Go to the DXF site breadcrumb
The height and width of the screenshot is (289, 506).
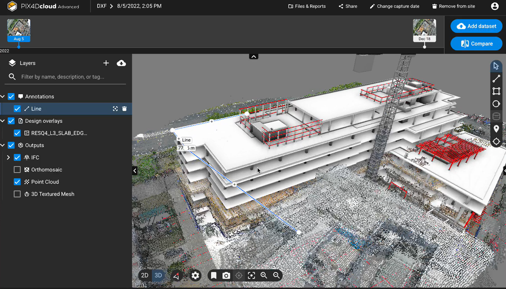point(102,6)
